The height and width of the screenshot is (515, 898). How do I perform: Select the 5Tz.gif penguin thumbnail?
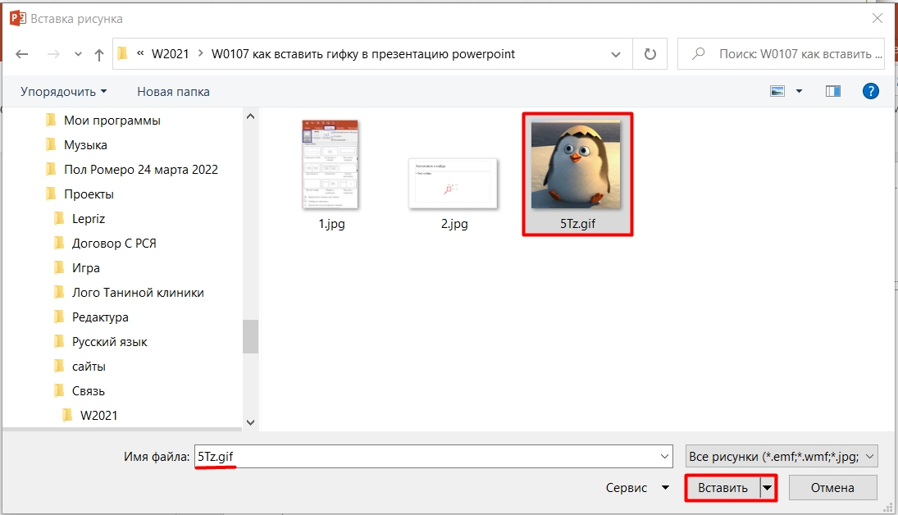pos(576,165)
